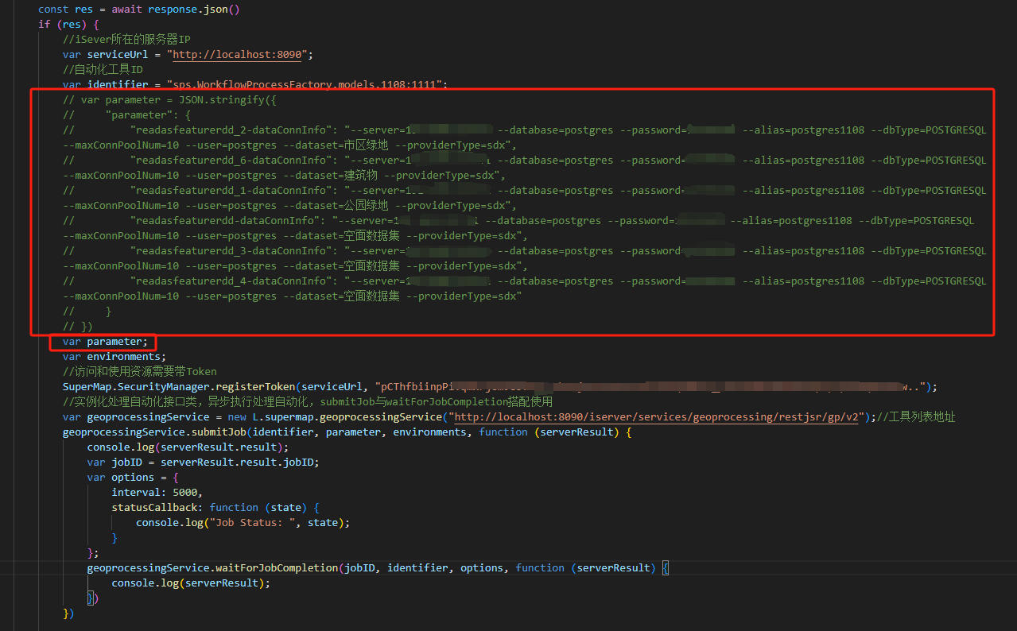Click the 'interval: 5000,' property
Viewport: 1017px width, 631px height.
[x=157, y=493]
